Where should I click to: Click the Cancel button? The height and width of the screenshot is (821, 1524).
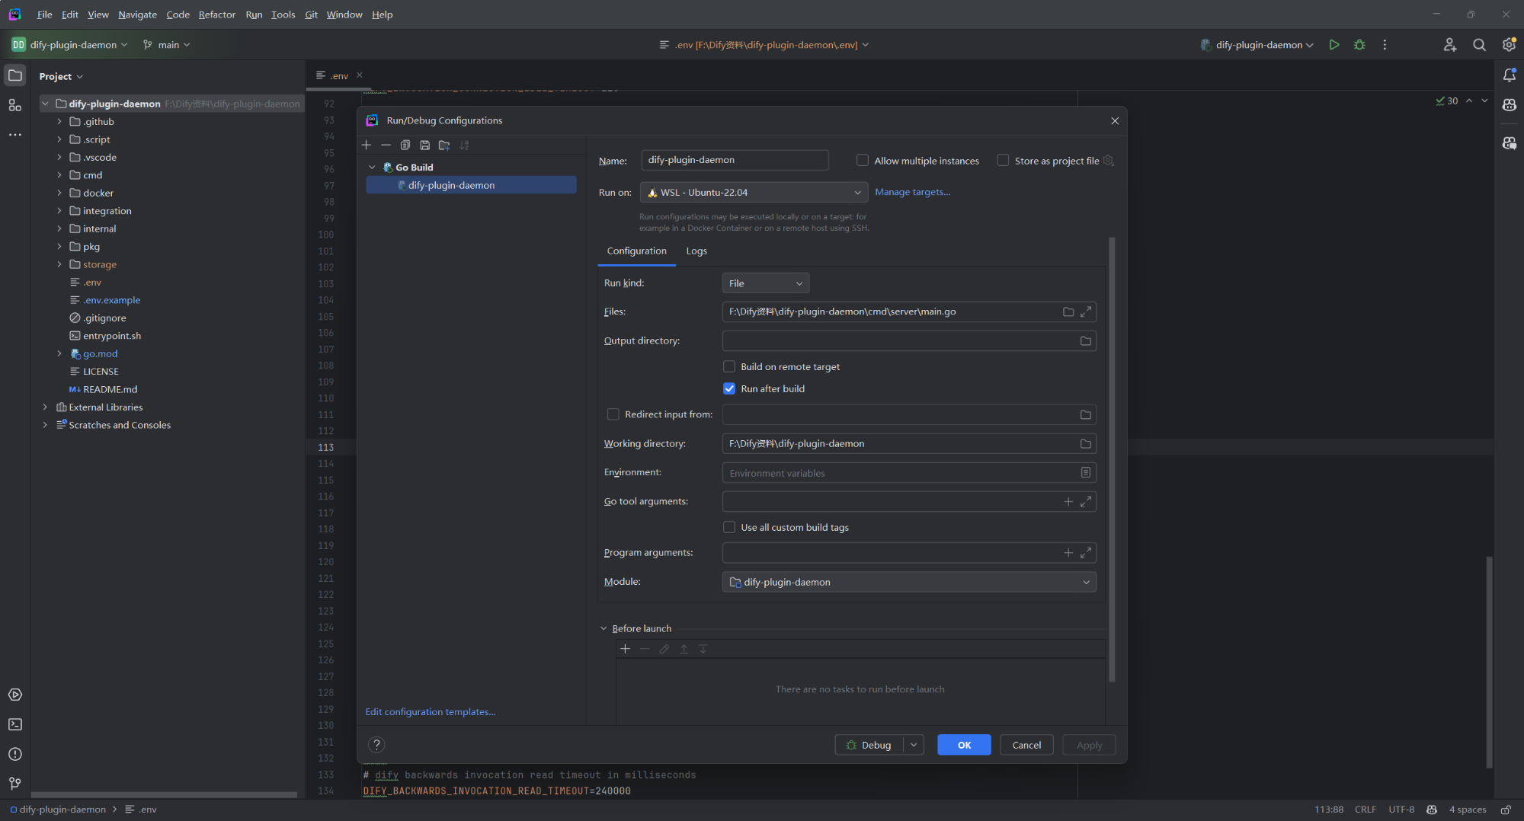tap(1026, 745)
